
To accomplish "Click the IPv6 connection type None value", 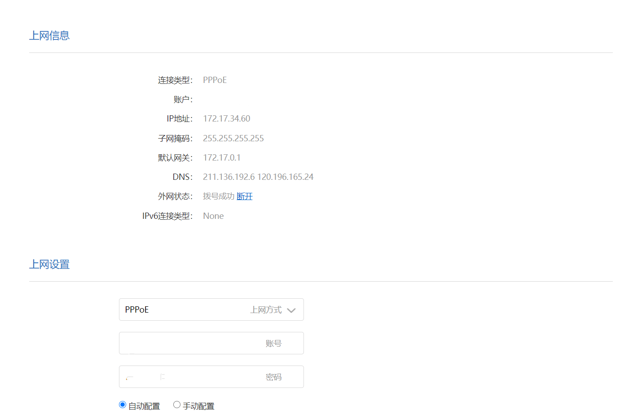I will (213, 216).
